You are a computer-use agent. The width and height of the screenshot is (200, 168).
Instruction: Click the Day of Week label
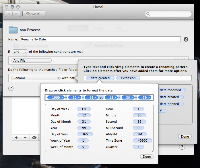pyautogui.click(x=60, y=109)
